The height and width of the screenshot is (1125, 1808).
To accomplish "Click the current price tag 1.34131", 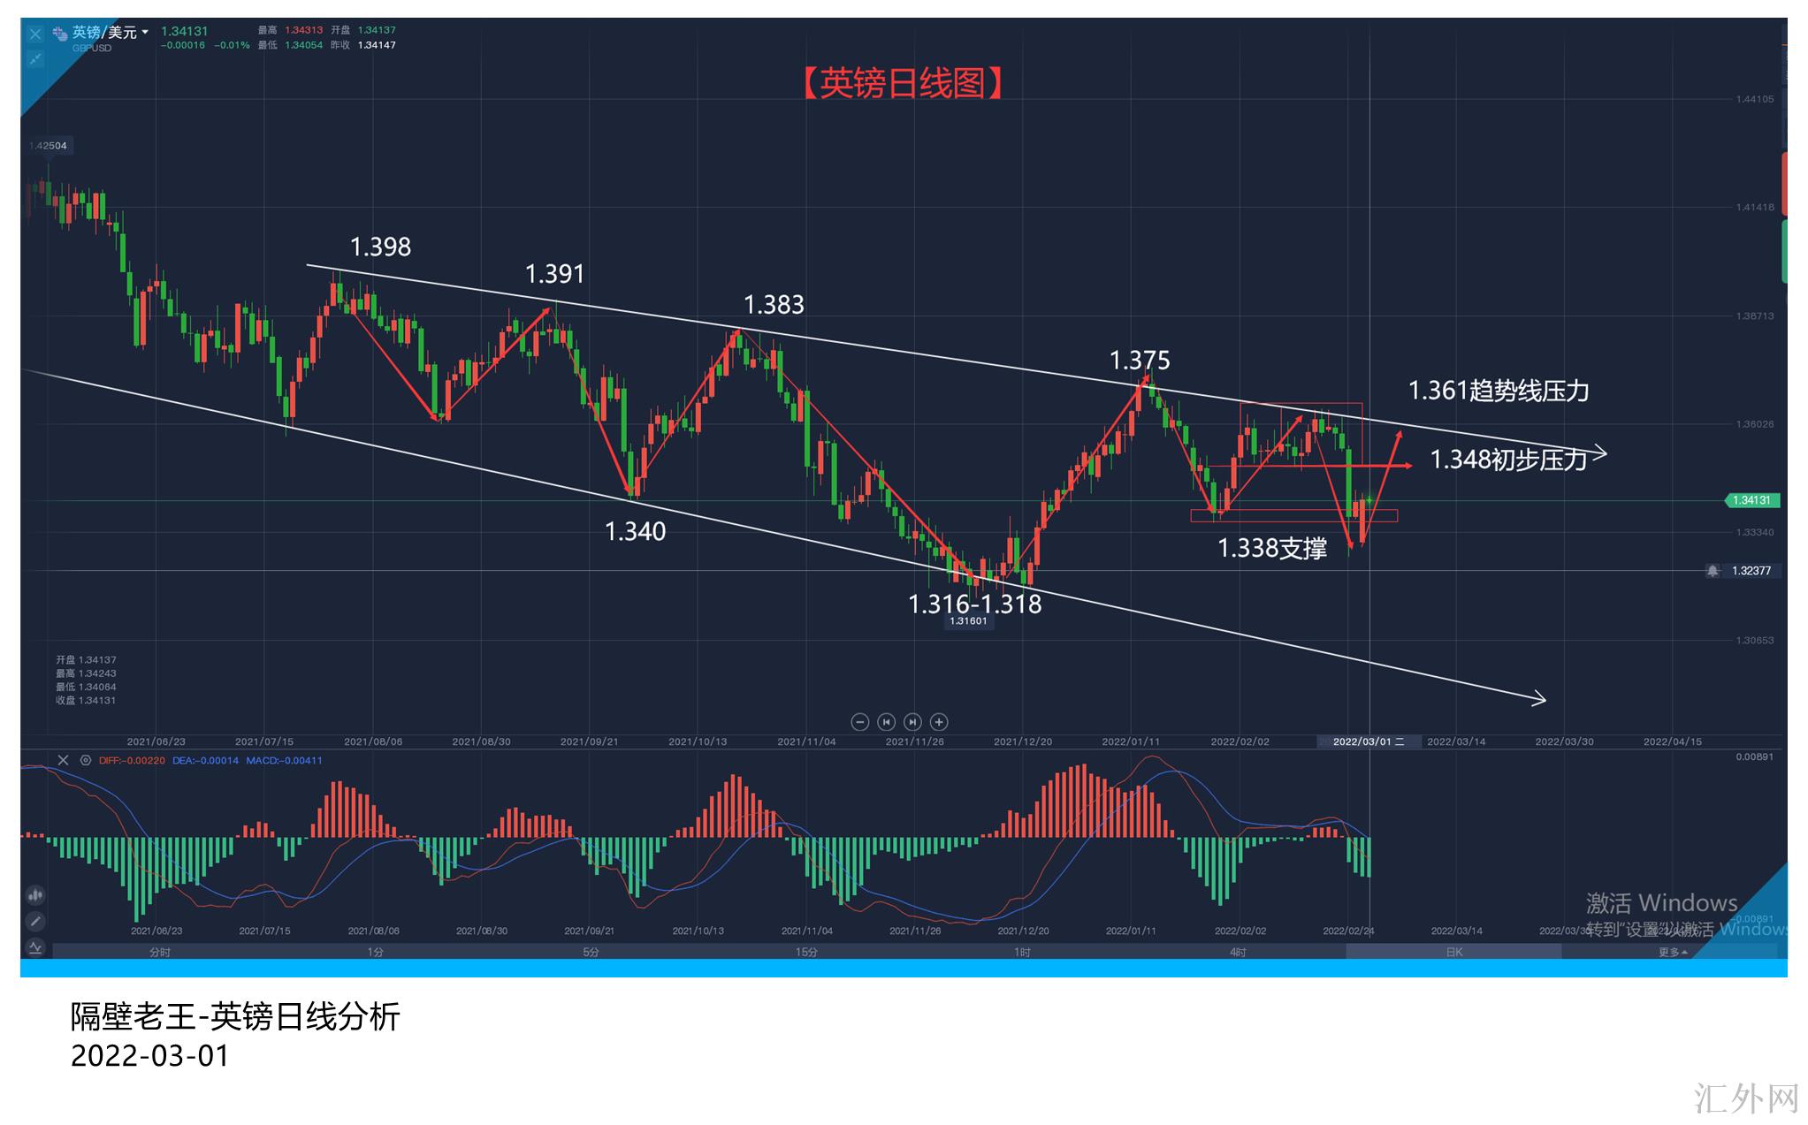I will point(1751,500).
